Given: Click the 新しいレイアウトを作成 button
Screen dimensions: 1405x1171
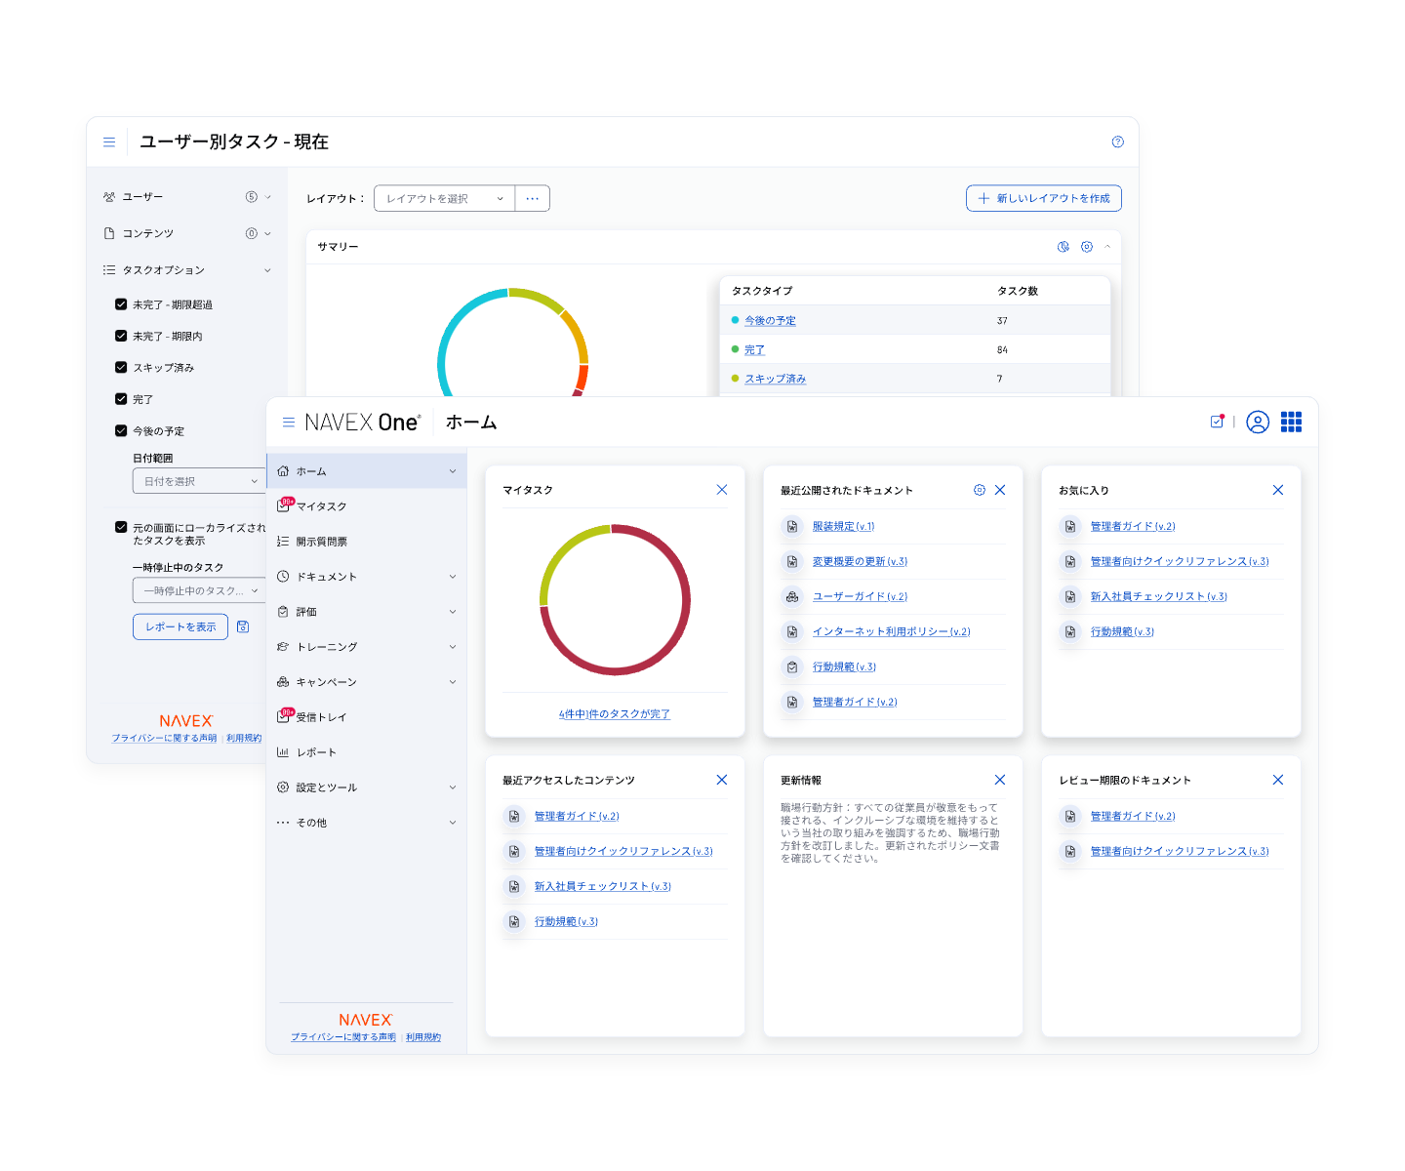Looking at the screenshot, I should click(1044, 198).
